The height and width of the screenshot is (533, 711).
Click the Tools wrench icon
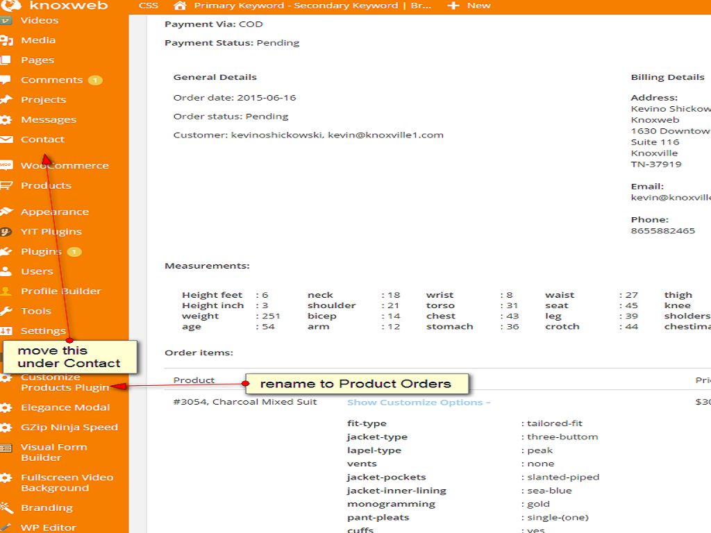point(6,311)
